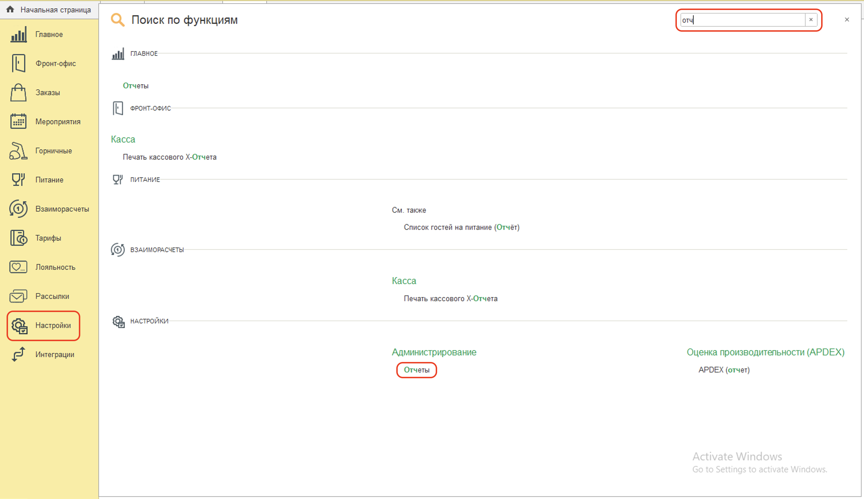The image size is (864, 499).
Task: Open Отчеты link under Администрирование
Action: (x=417, y=370)
